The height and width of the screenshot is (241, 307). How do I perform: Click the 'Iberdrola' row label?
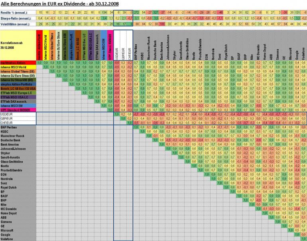tap(18, 179)
